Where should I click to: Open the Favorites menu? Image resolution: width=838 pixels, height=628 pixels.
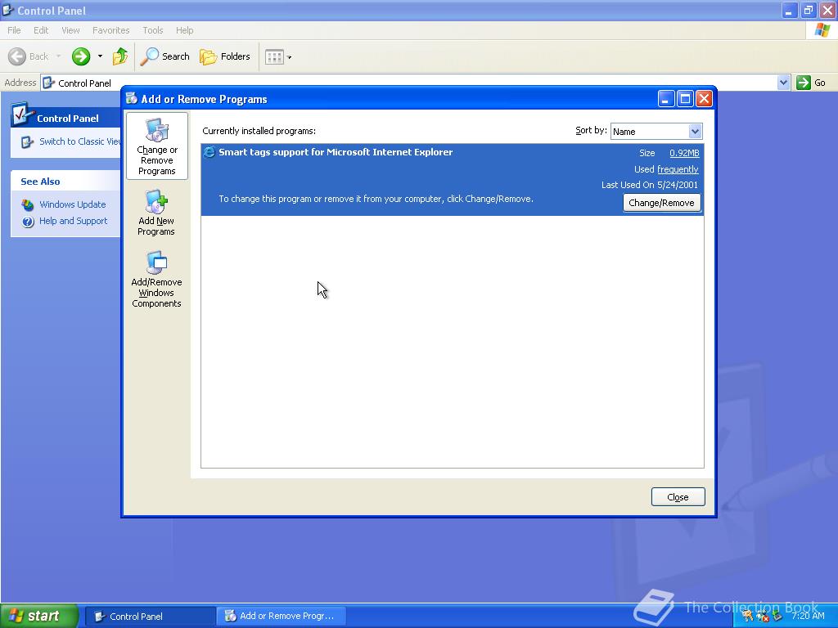110,30
